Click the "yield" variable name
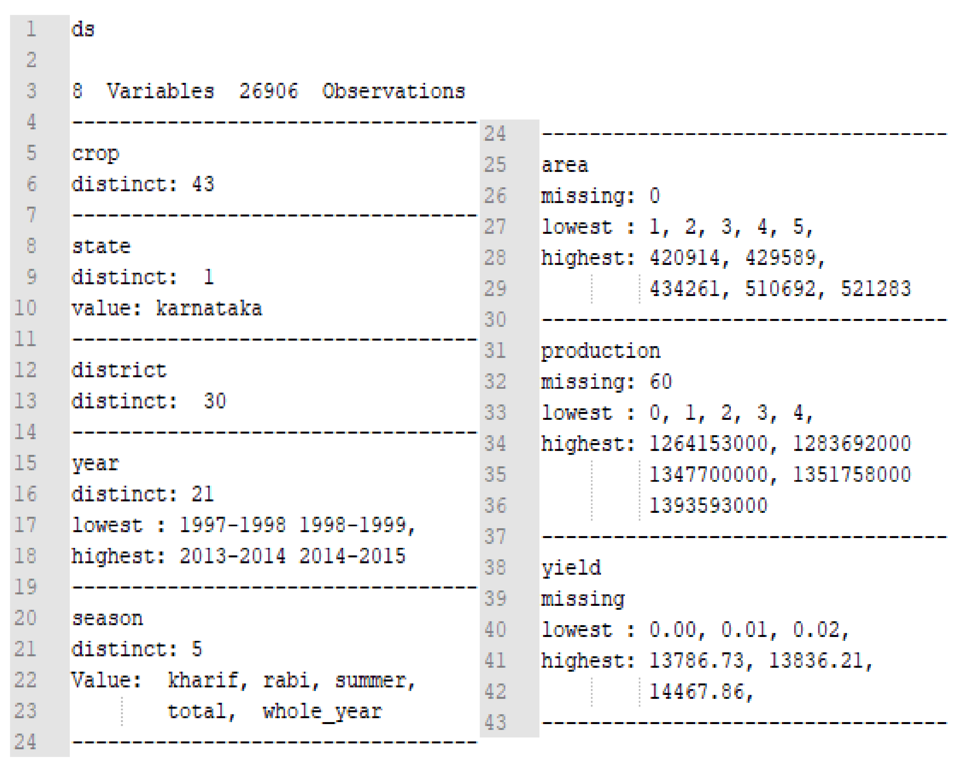957x765 pixels. point(571,568)
